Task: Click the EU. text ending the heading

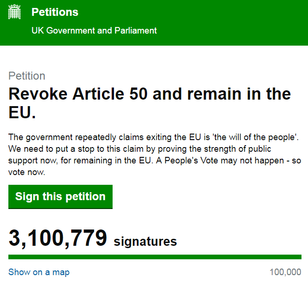Action: (22, 112)
